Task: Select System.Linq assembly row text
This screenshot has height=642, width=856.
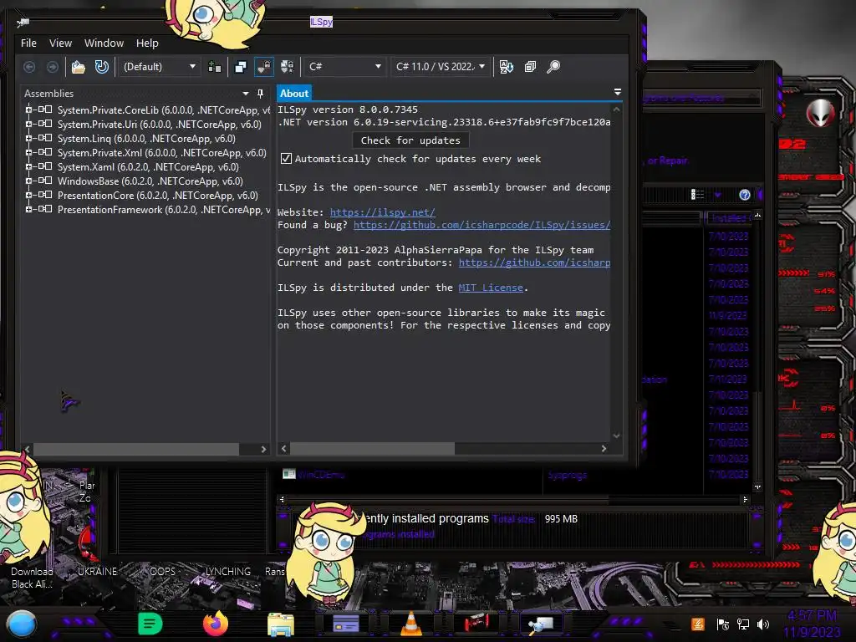Action: point(146,139)
